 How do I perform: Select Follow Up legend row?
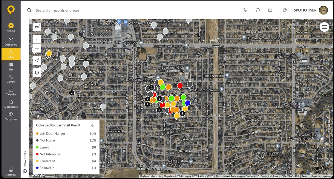(66, 168)
